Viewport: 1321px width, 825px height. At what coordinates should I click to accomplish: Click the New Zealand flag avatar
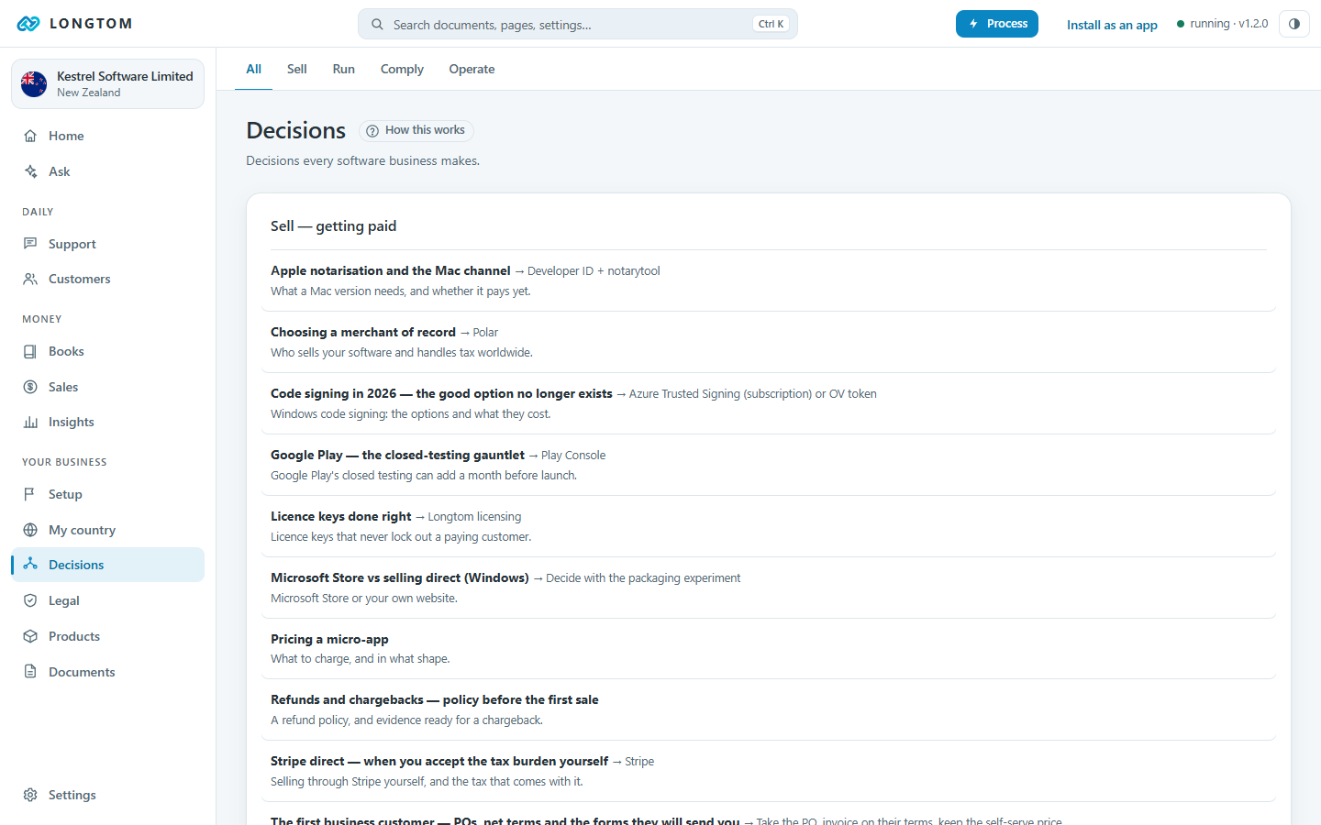[34, 84]
